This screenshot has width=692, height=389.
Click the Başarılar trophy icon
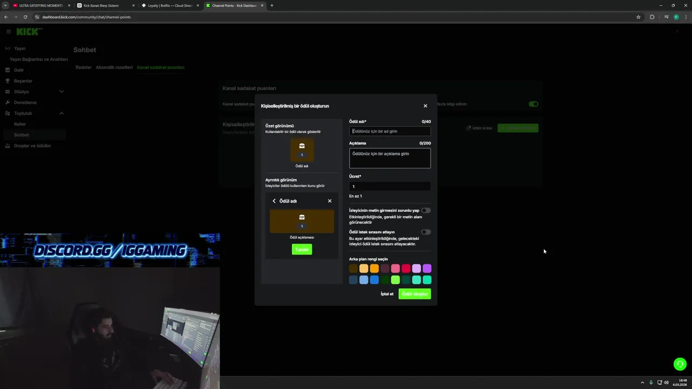8,81
